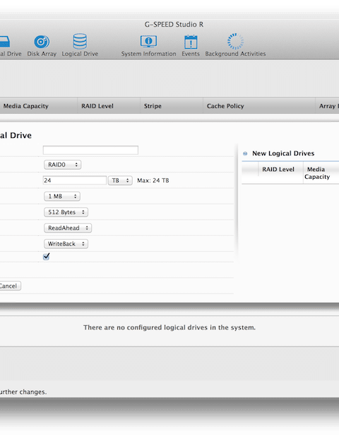Open the Disk Array view icon
Screen dimensions: 339x439
(42, 42)
